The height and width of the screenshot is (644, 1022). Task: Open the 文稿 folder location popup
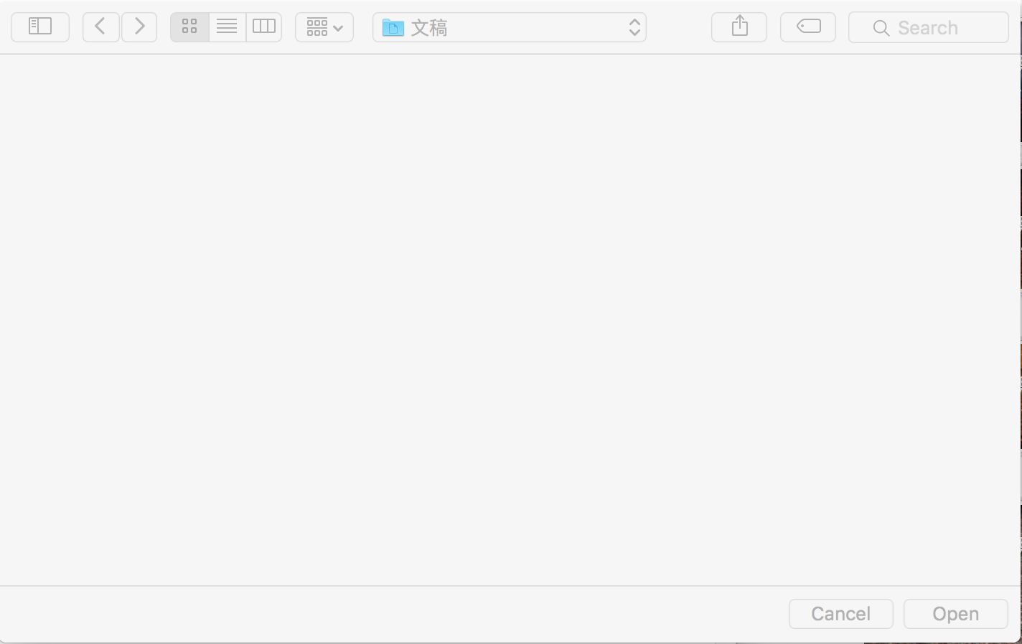pyautogui.click(x=510, y=27)
